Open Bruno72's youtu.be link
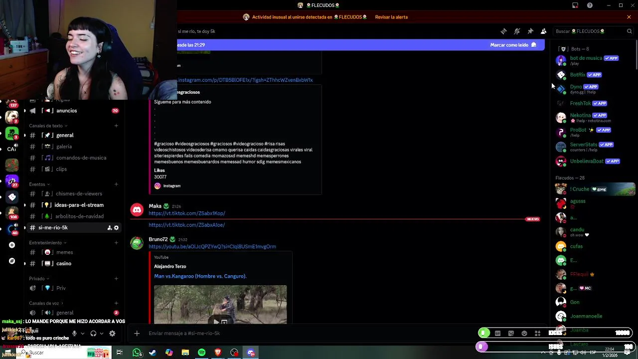Image resolution: width=638 pixels, height=359 pixels. pos(212,246)
